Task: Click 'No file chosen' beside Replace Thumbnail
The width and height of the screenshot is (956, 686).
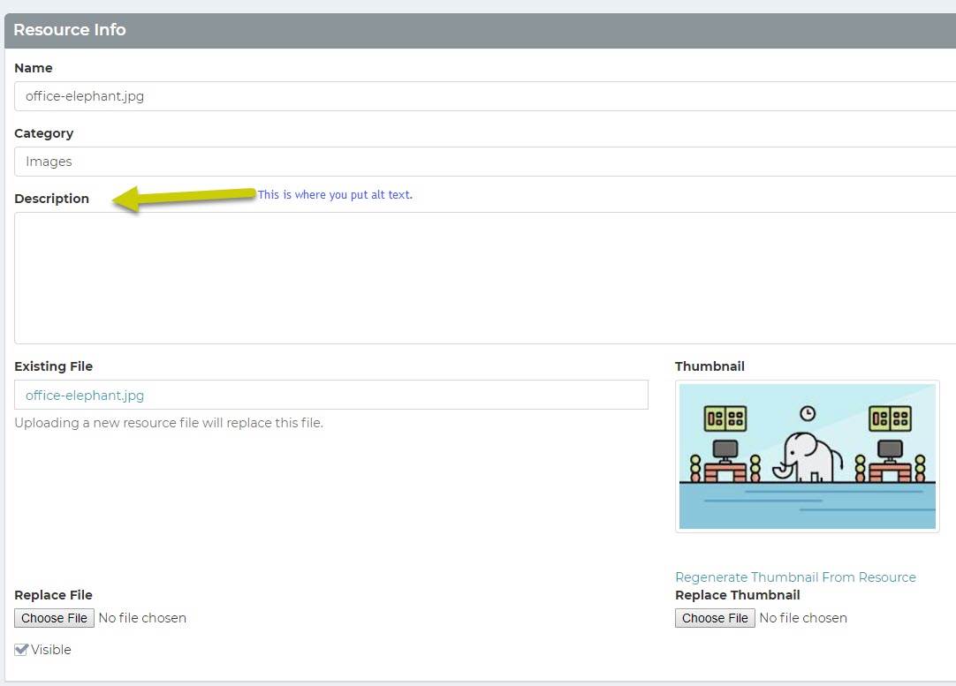Action: 803,618
